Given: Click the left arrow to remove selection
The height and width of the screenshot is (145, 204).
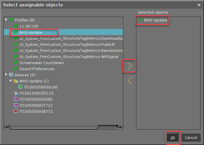Looking at the screenshot, I should point(130,80).
